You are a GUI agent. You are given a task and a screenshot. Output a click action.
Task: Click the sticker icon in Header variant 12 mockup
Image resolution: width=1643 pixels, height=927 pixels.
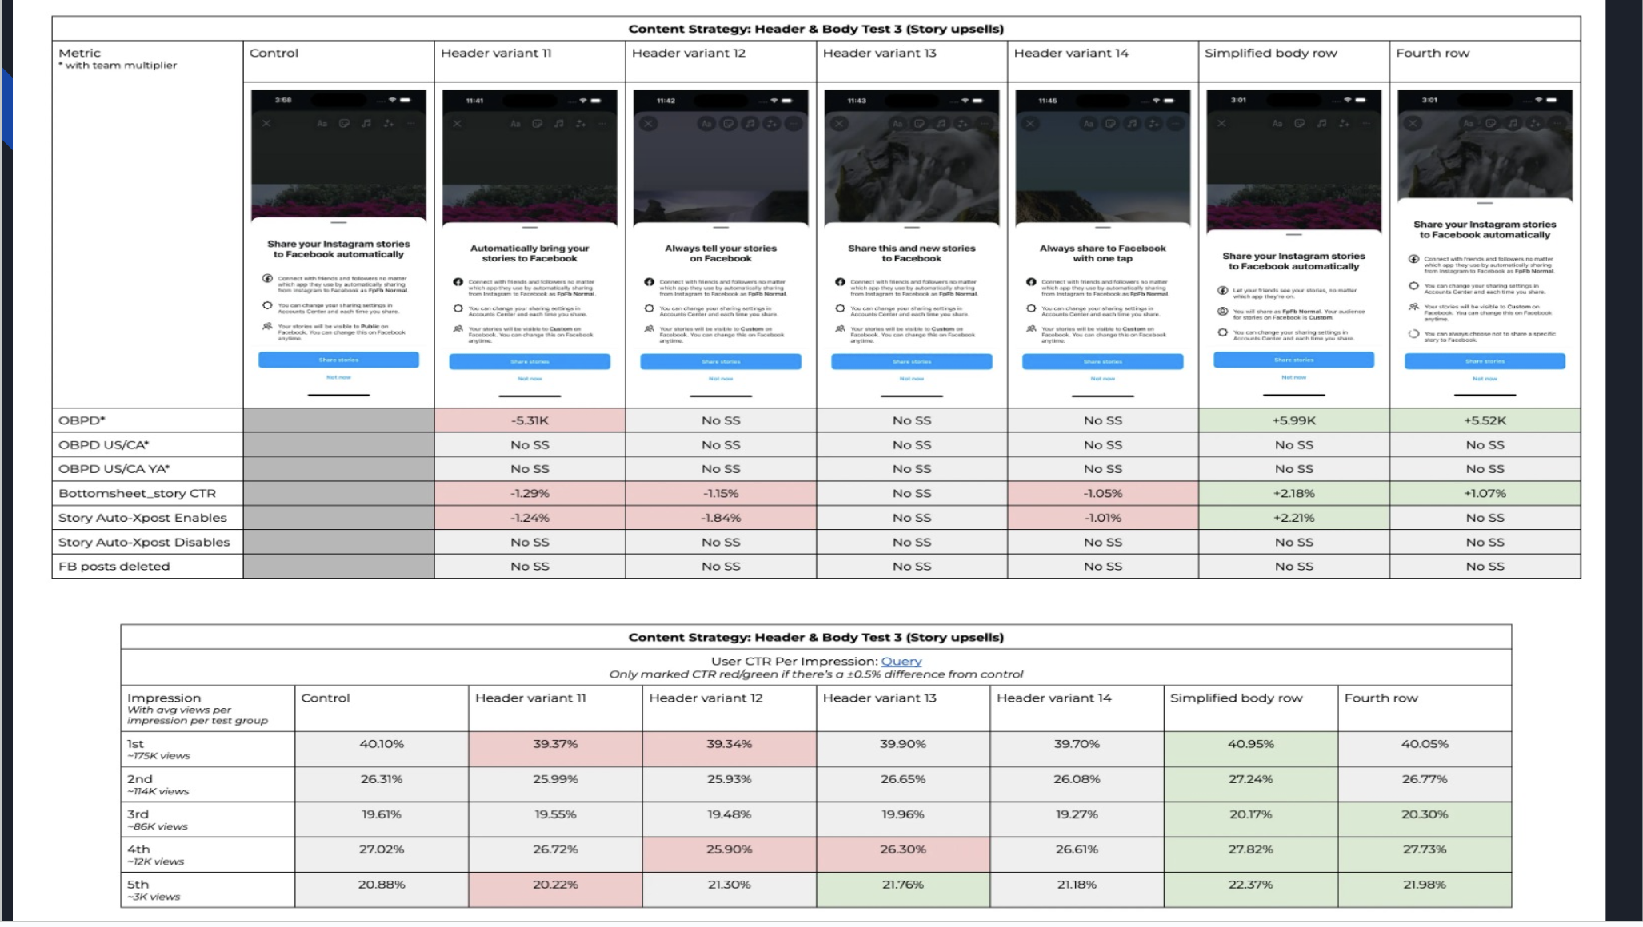729,124
